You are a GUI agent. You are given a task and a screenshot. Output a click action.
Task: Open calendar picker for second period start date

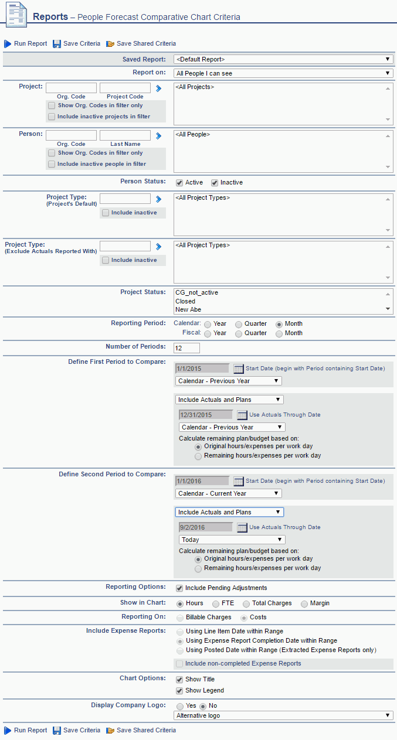(239, 481)
